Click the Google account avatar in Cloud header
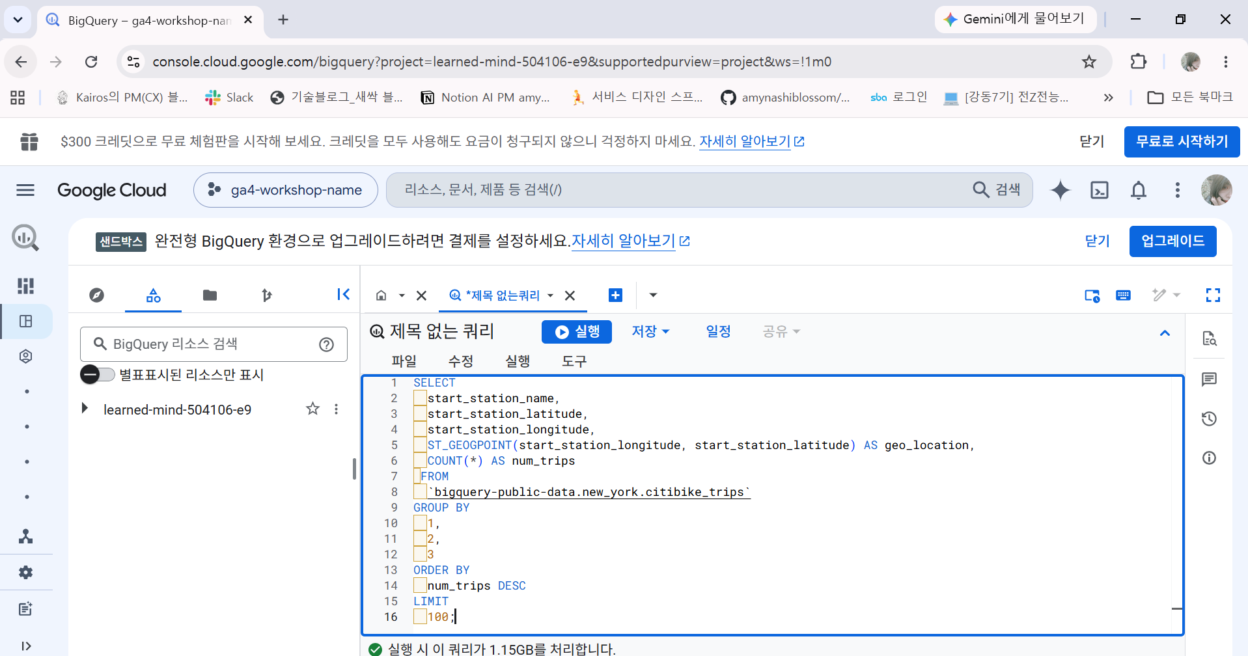The width and height of the screenshot is (1248, 656). tap(1216, 190)
